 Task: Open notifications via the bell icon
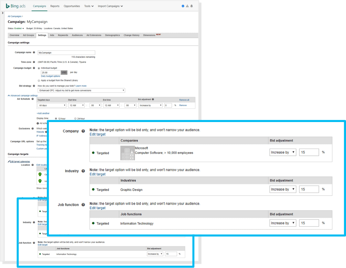pos(191,6)
